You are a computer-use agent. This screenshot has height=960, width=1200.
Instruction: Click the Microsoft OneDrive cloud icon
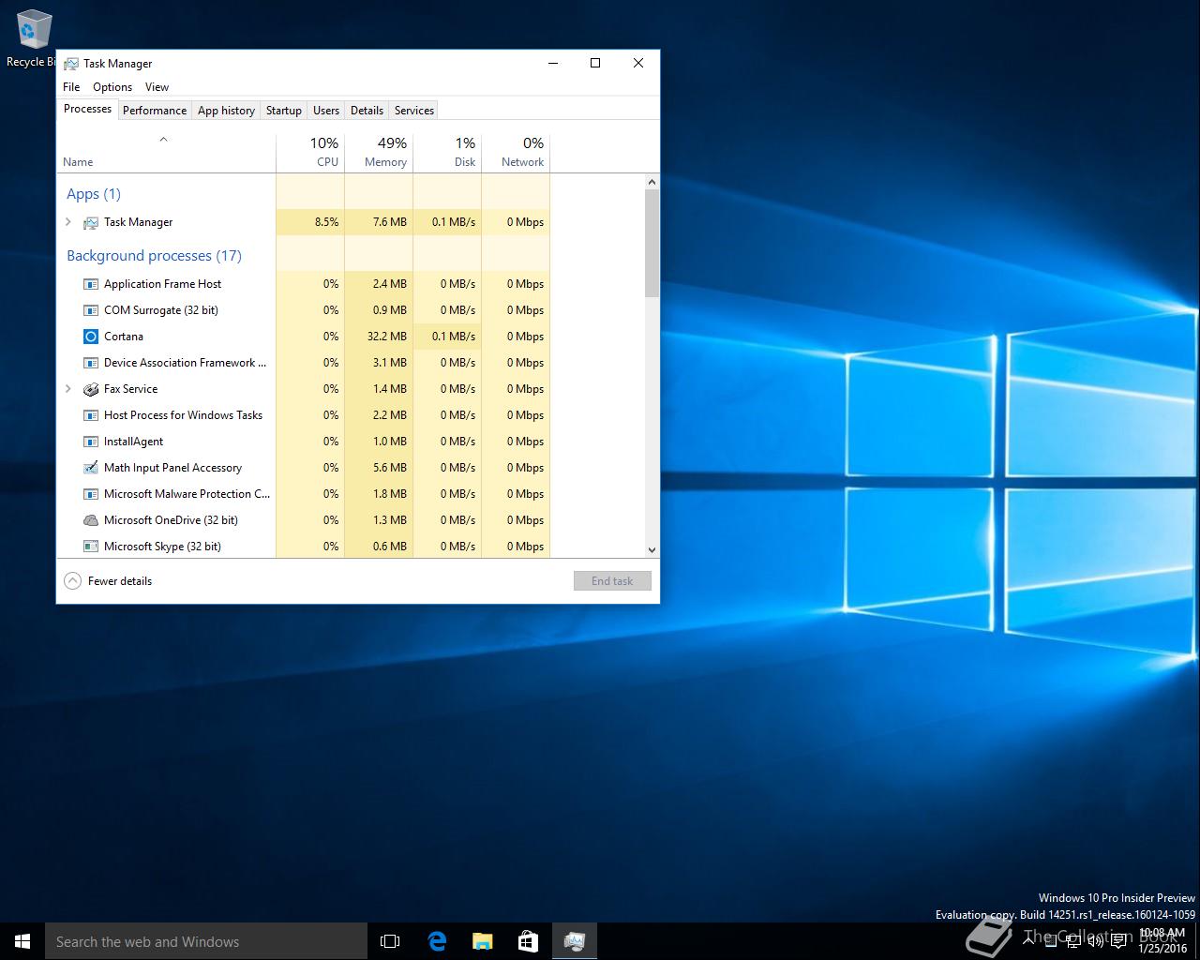pyautogui.click(x=91, y=520)
